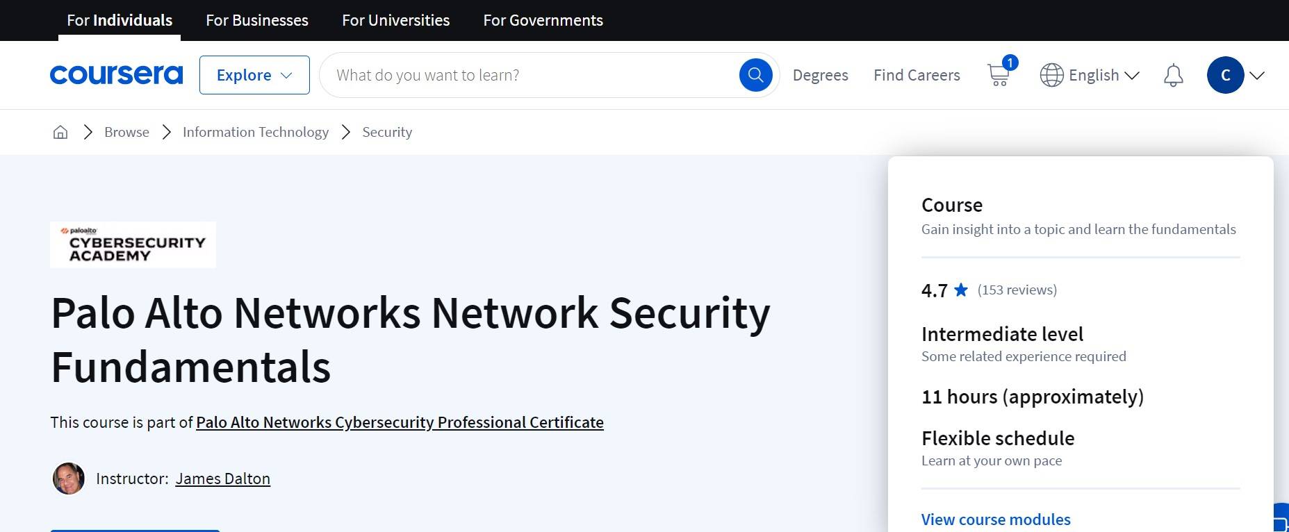Click instructor James Dalton's photo
The image size is (1289, 532).
(69, 479)
